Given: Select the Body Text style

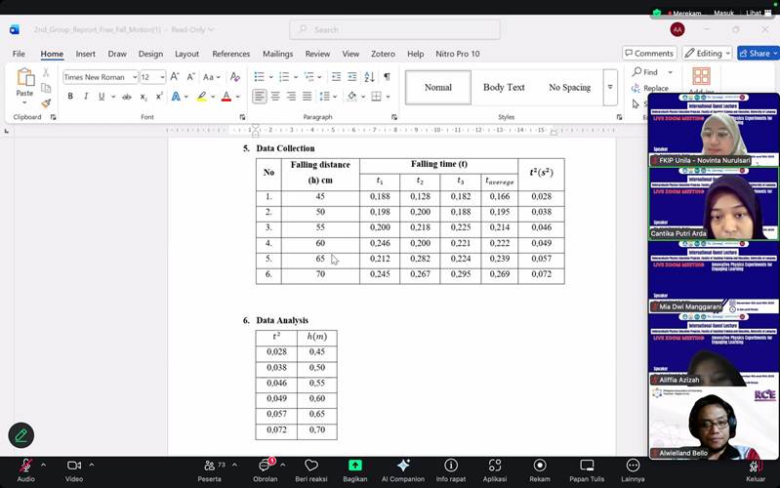Looking at the screenshot, I should point(504,87).
